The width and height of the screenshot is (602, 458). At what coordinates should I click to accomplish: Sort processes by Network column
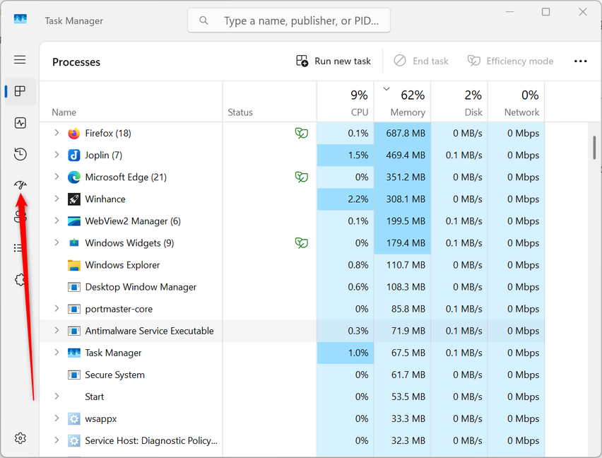click(516, 102)
